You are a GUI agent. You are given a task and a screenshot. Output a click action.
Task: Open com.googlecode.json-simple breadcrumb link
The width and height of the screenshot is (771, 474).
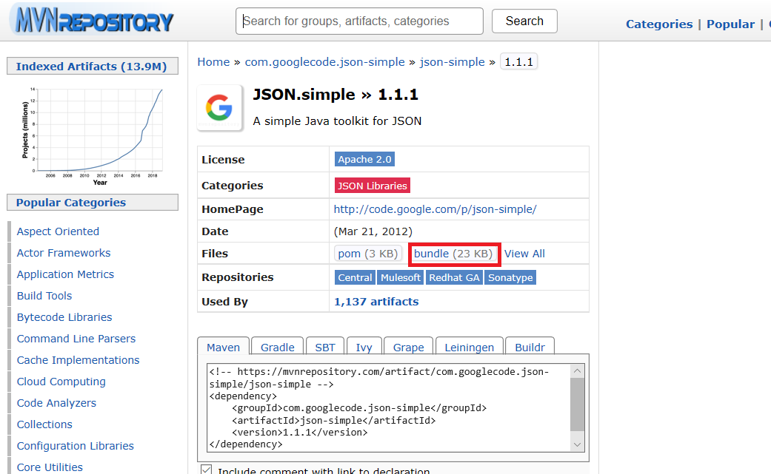[324, 62]
